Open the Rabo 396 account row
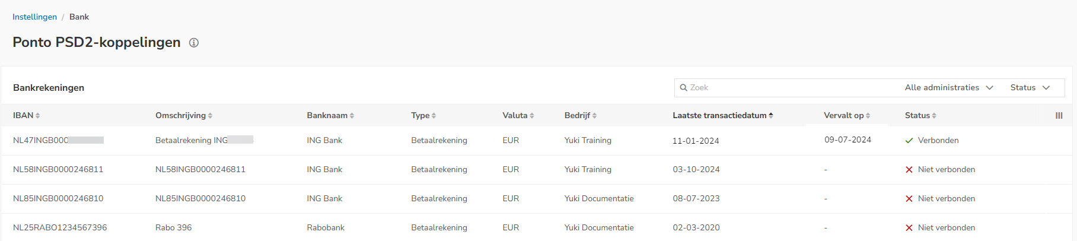Image resolution: width=1077 pixels, height=241 pixels. pos(173,228)
